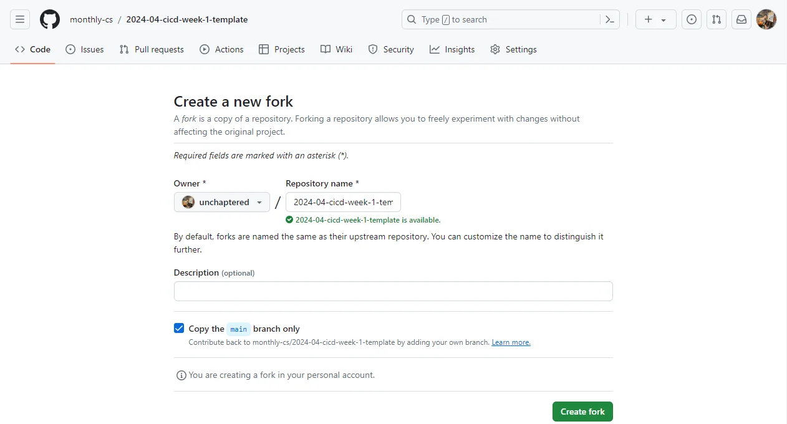
Task: Click the monthly-cs organization link
Action: pos(91,19)
